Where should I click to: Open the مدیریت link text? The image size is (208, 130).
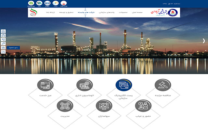[65, 116]
